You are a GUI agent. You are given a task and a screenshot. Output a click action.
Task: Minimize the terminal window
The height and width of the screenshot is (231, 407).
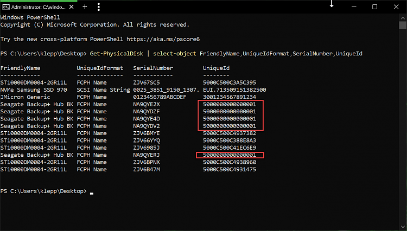(354, 7)
